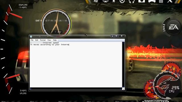Open the Edit menu in Notepad

[x=37, y=40]
